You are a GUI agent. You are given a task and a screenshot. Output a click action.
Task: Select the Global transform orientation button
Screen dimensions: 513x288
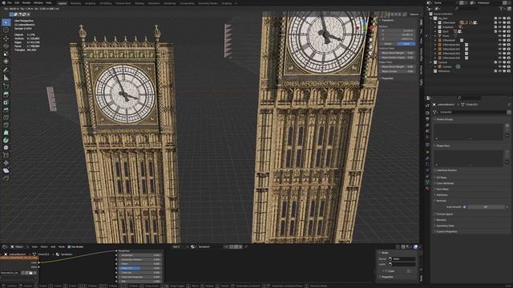[388, 43]
